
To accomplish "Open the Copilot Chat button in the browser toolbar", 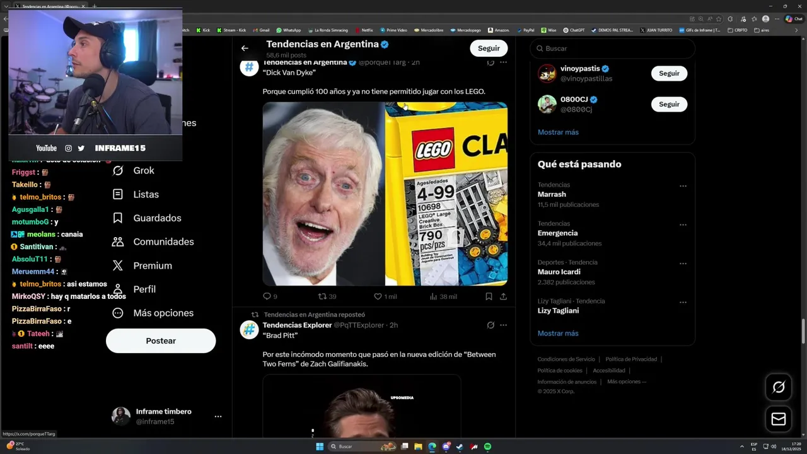I will click(x=793, y=19).
